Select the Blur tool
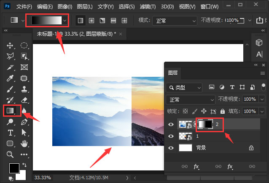The image size is (269, 183). (24, 111)
